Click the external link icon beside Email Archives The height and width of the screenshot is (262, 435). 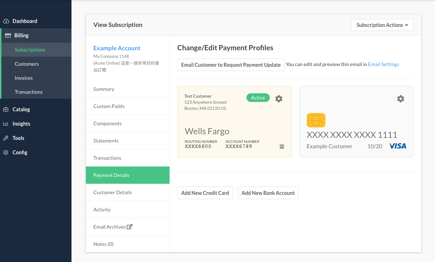[x=130, y=227]
